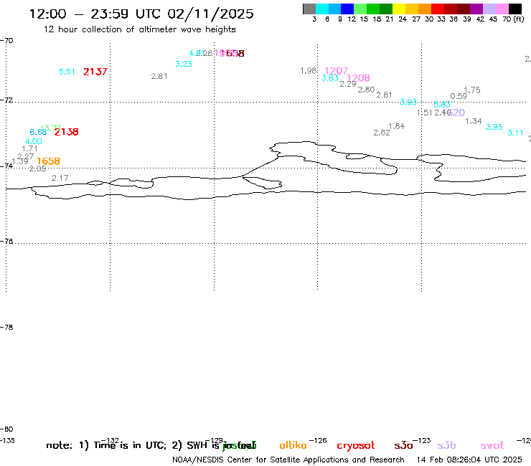Click subtitle '12 hour collection of altimeter wave heights'
The height and width of the screenshot is (466, 531).
(x=139, y=29)
